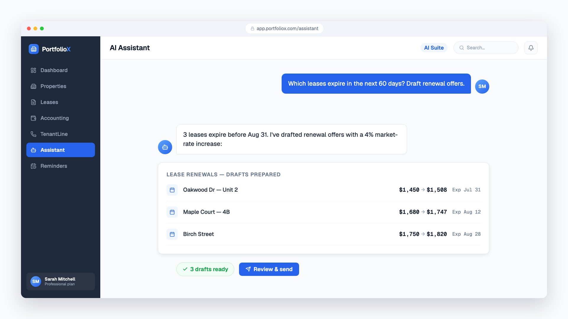The image size is (568, 319).
Task: Click the assistant reply about 3 leases
Action: coord(292,139)
